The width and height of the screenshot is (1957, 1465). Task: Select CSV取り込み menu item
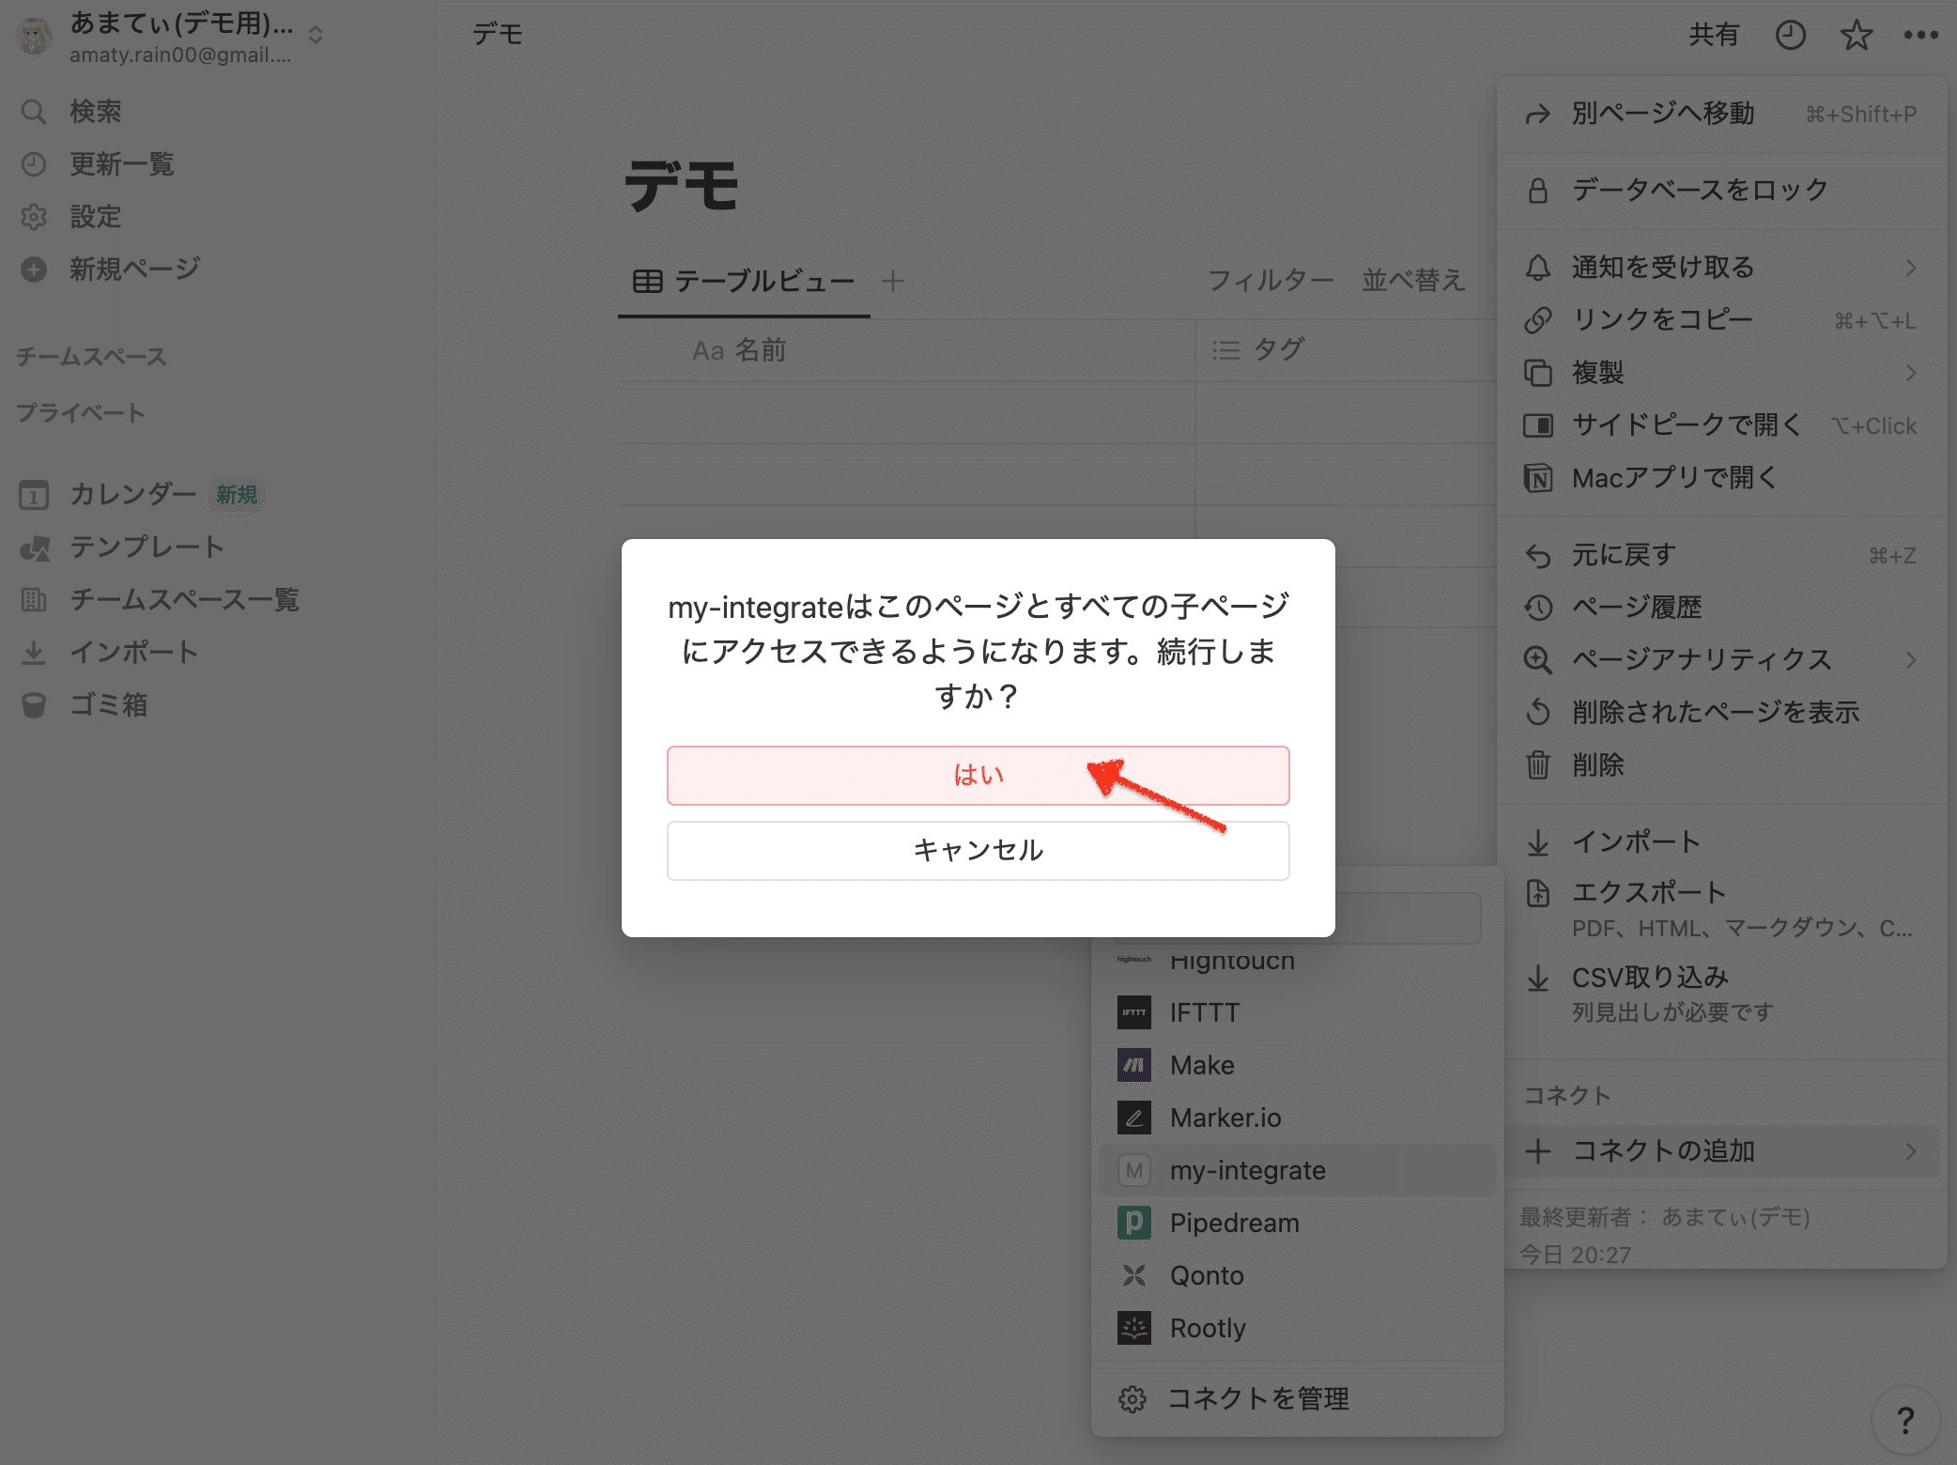pos(1721,993)
